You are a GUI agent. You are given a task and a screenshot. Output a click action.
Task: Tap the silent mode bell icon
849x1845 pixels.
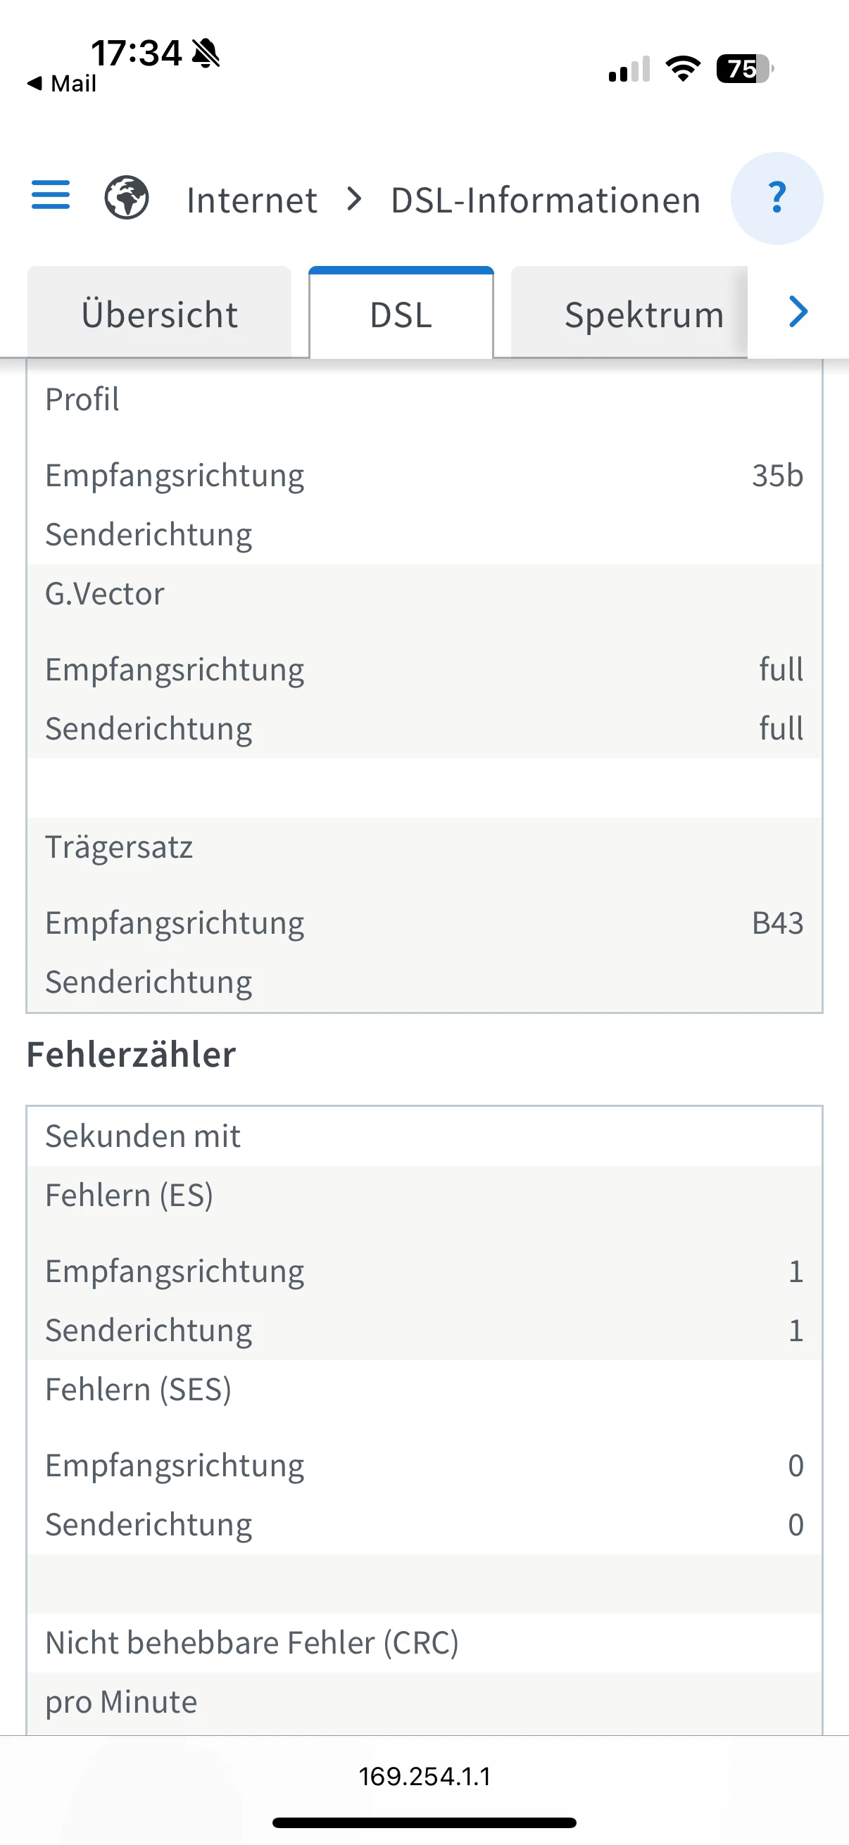206,53
